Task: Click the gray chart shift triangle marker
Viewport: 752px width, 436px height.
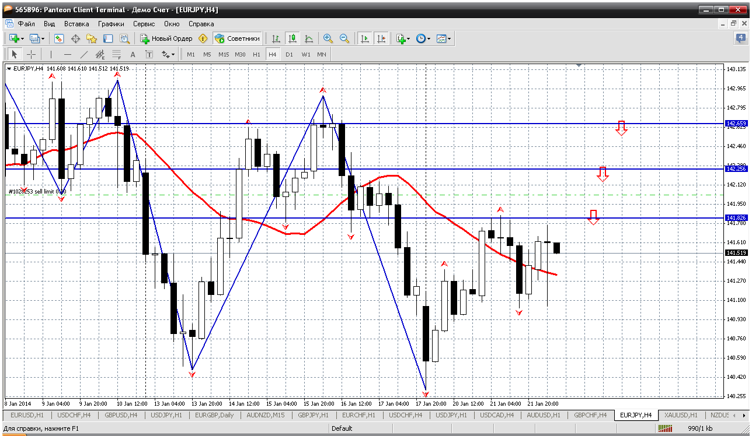Action: click(x=579, y=66)
